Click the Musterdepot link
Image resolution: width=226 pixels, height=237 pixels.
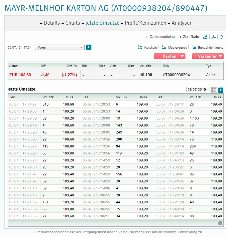tap(177, 48)
